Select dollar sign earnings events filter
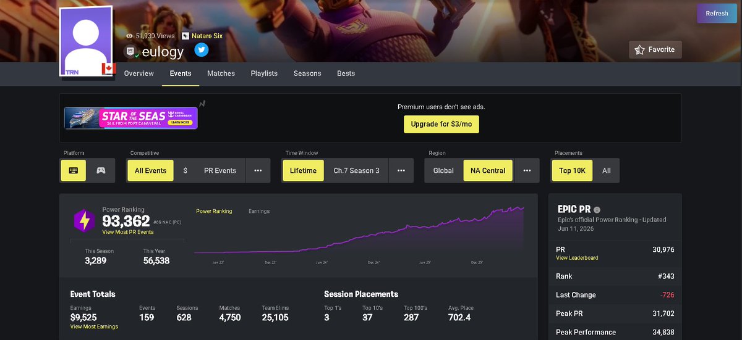Viewport: 742px width, 340px height. (x=185, y=170)
